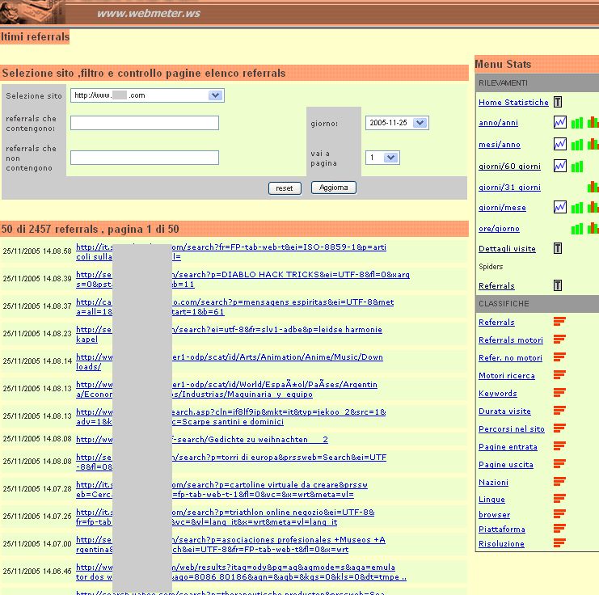
Task: Click ranking icon next to Classifiche Referrals
Action: (559, 322)
